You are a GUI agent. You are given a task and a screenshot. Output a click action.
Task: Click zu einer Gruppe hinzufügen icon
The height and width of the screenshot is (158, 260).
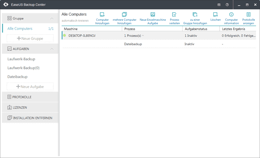195,15
